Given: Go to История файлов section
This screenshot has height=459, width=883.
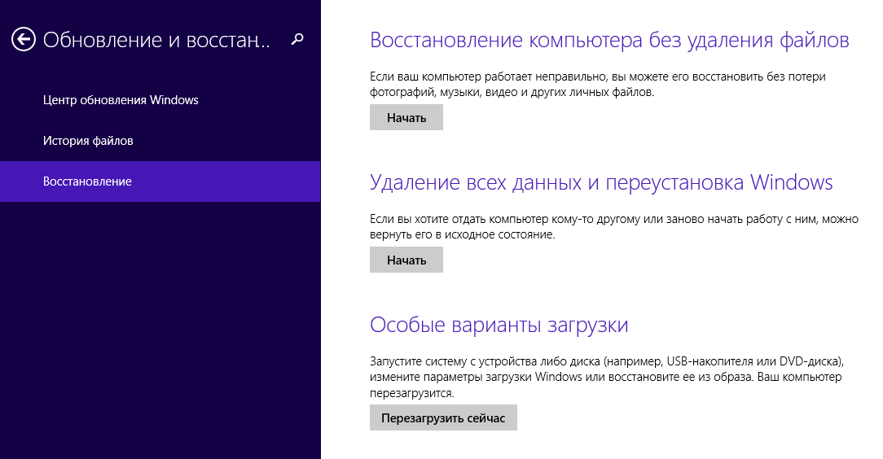Looking at the screenshot, I should point(88,141).
